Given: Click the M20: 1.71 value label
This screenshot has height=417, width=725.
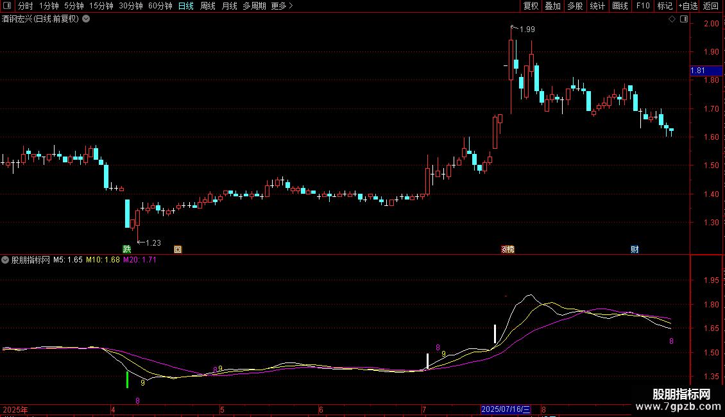Looking at the screenshot, I should click(x=140, y=260).
